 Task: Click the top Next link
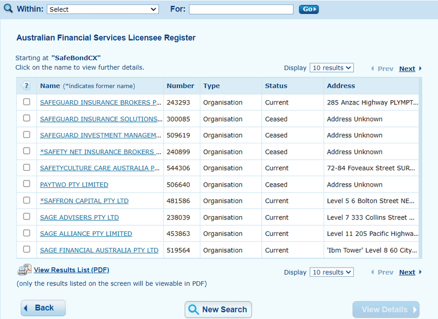[407, 68]
